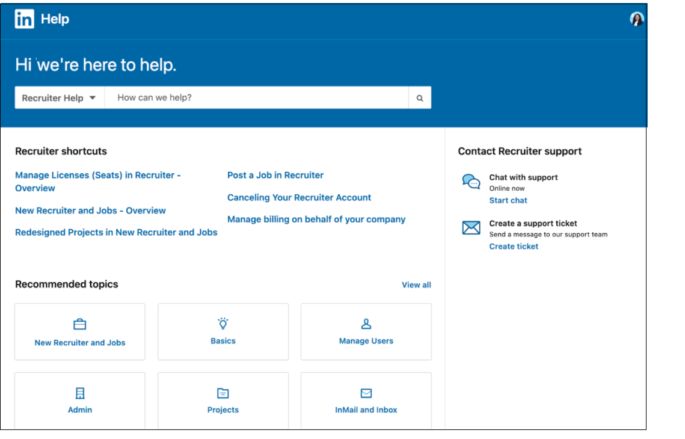Screen dimensions: 685x439
Task: Click Send a message to our support team text
Action: (x=548, y=235)
